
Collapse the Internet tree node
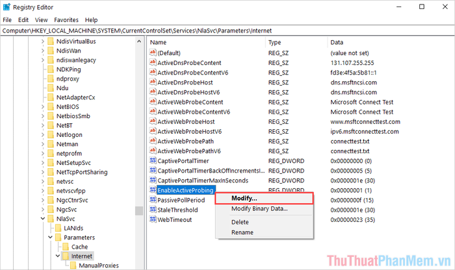tap(57, 256)
